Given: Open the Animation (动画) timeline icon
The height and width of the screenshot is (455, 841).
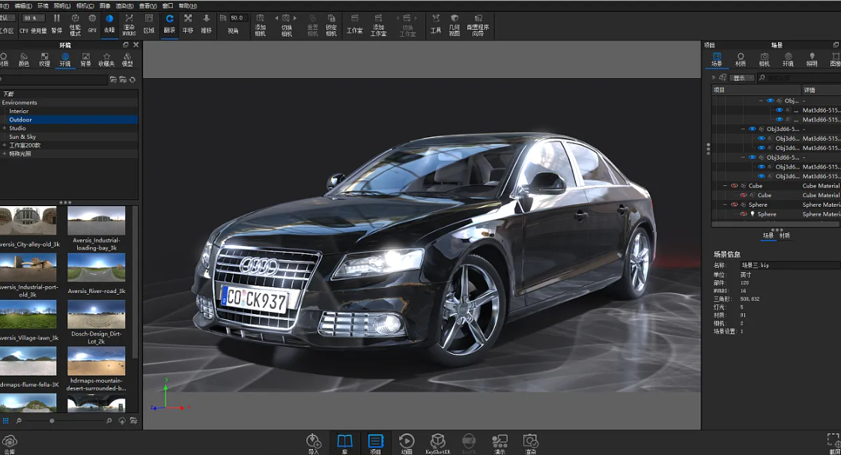Looking at the screenshot, I should [x=407, y=442].
